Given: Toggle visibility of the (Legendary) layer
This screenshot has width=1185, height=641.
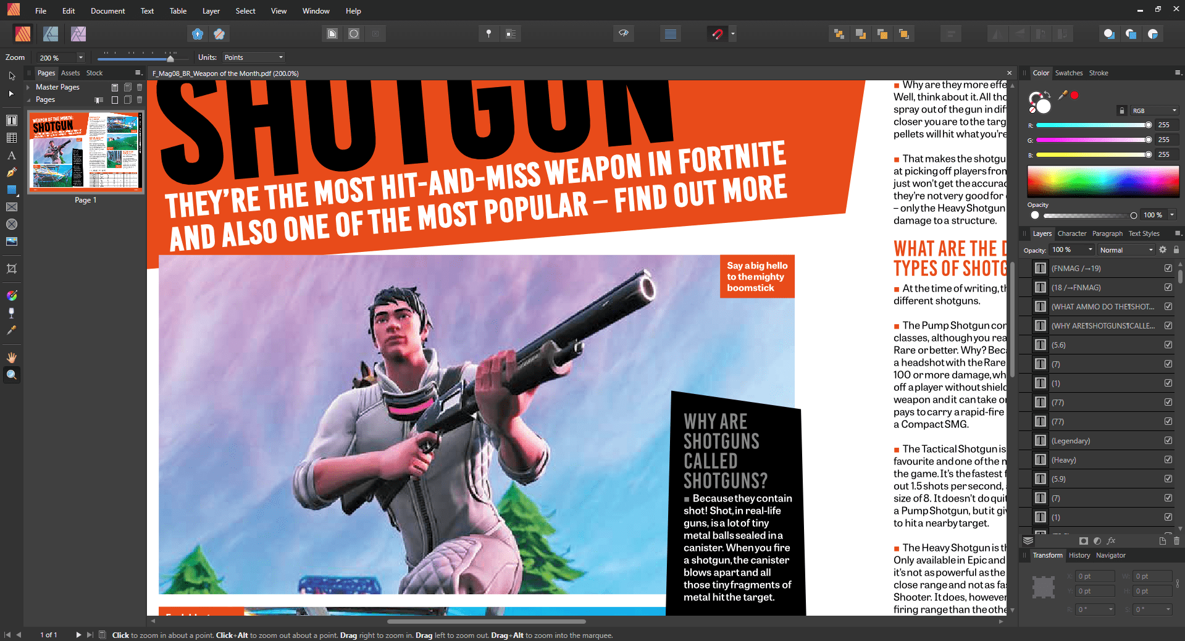Looking at the screenshot, I should (x=1168, y=440).
